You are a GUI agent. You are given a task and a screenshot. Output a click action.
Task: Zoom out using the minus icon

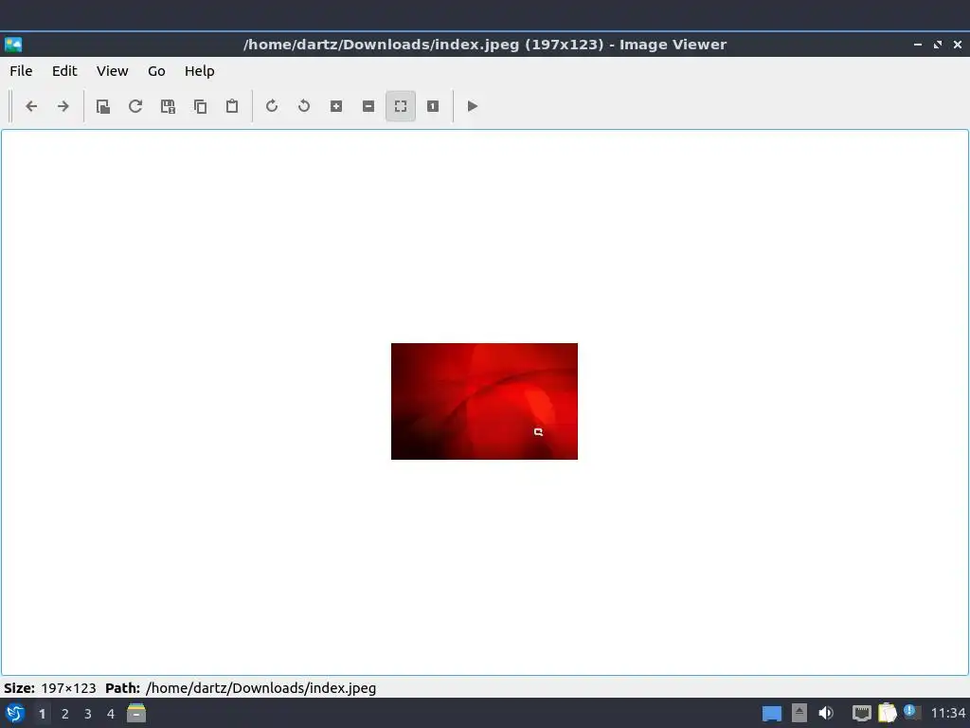point(368,106)
